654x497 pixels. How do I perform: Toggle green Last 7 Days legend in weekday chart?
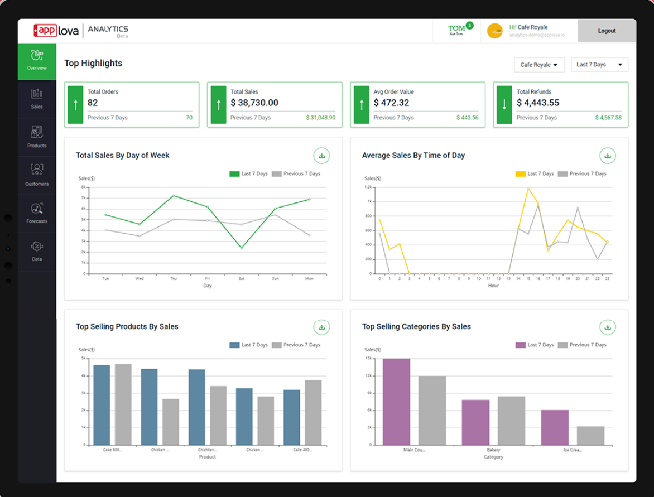click(248, 174)
